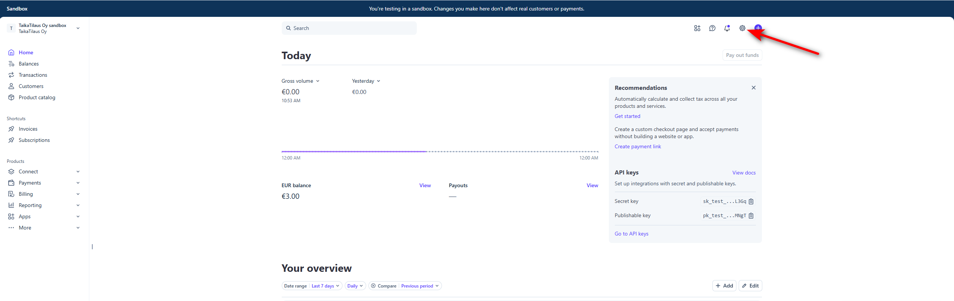Open the Last 7 days date range dropdown
Image resolution: width=954 pixels, height=301 pixels.
pyautogui.click(x=325, y=286)
